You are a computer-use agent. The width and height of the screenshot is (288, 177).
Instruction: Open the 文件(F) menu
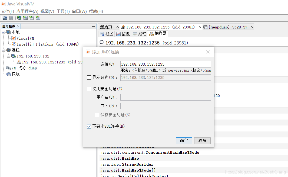[8, 11]
